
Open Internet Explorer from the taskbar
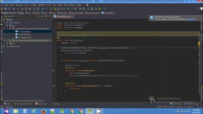click(x=34, y=111)
